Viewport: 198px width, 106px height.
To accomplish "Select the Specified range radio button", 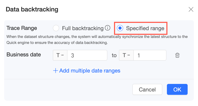I will pyautogui.click(x=120, y=28).
